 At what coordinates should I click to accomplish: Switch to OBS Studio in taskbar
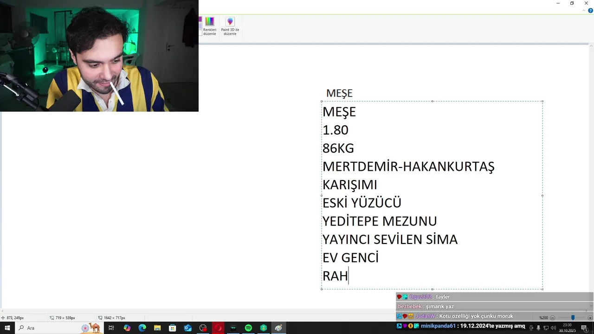[203, 328]
